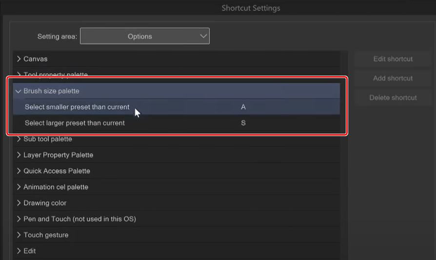Click the 'A' shortcut key cell
Image resolution: width=436 pixels, height=260 pixels.
(x=243, y=107)
